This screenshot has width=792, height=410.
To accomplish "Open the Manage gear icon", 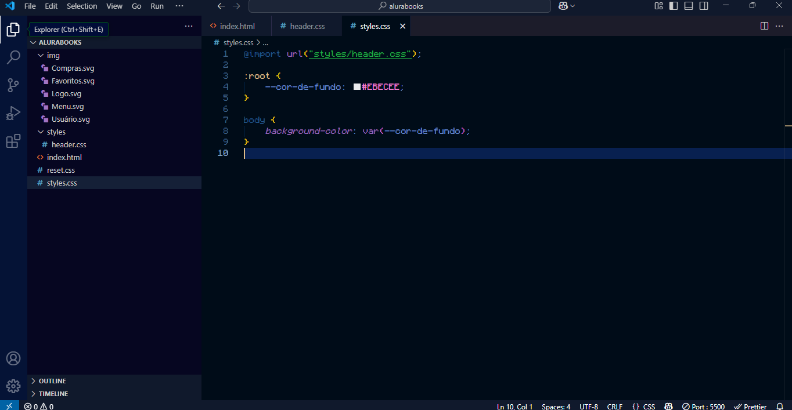I will [x=13, y=386].
